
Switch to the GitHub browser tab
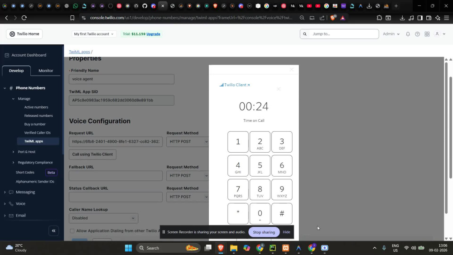(x=145, y=6)
